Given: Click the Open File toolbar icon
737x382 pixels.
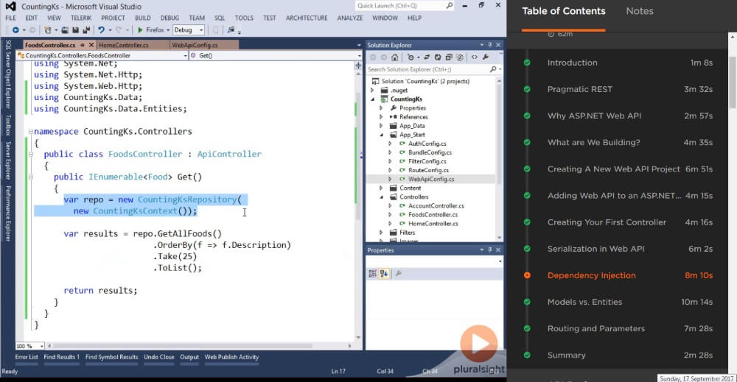Looking at the screenshot, I should pos(65,30).
